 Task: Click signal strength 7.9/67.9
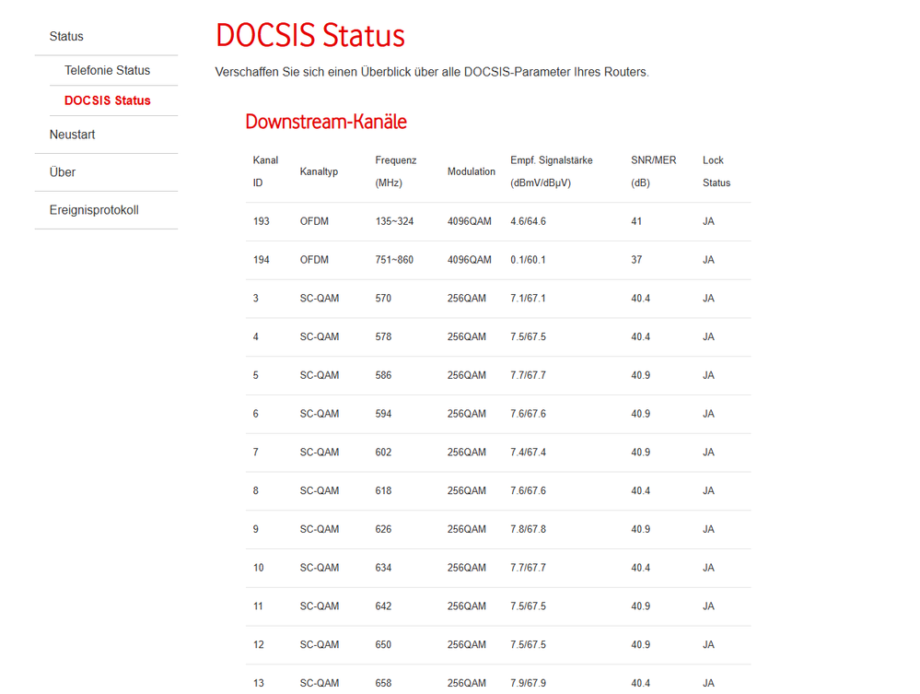(528, 683)
